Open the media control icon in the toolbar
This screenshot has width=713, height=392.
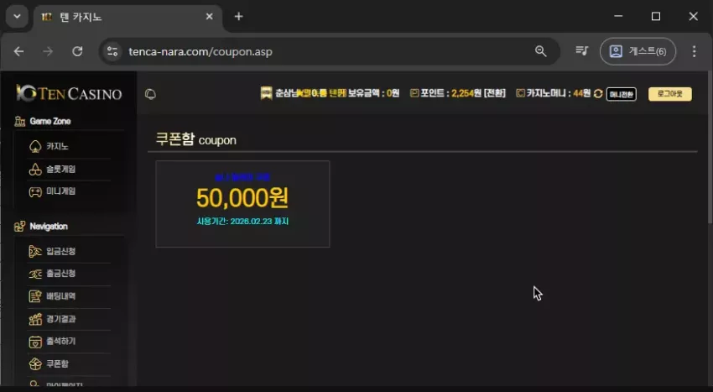[581, 51]
